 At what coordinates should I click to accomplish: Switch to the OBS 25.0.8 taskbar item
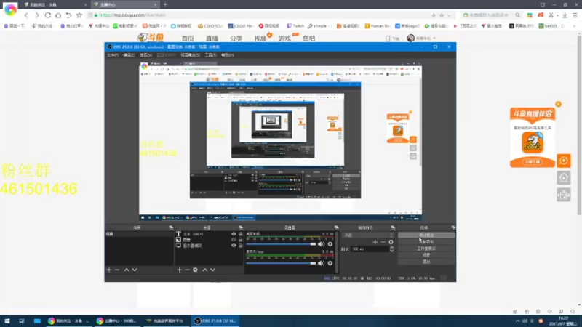[x=215, y=321]
